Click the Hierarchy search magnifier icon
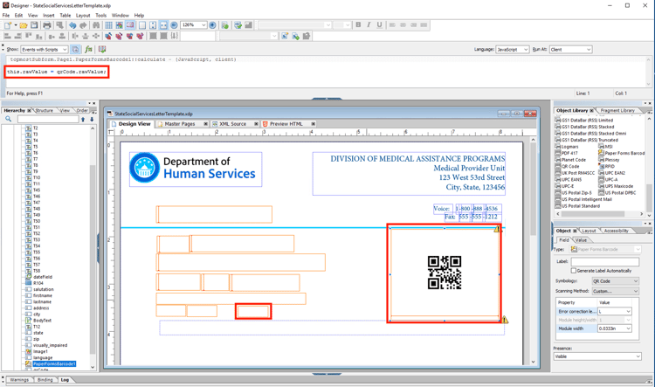 coord(9,119)
